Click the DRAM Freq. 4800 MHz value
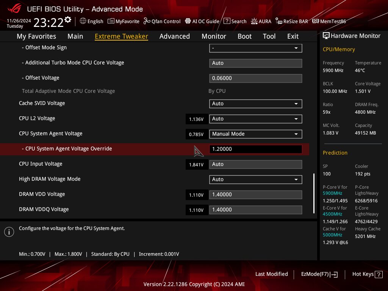Screen dimensions: 388x291 (x=365, y=112)
